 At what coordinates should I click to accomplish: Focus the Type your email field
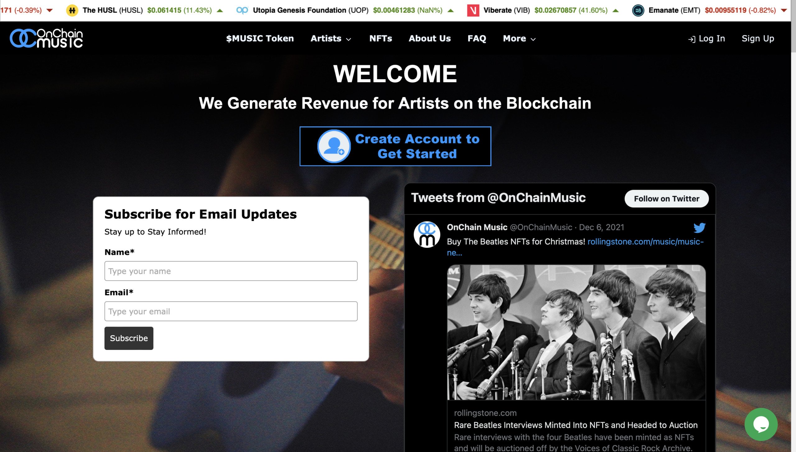(231, 311)
